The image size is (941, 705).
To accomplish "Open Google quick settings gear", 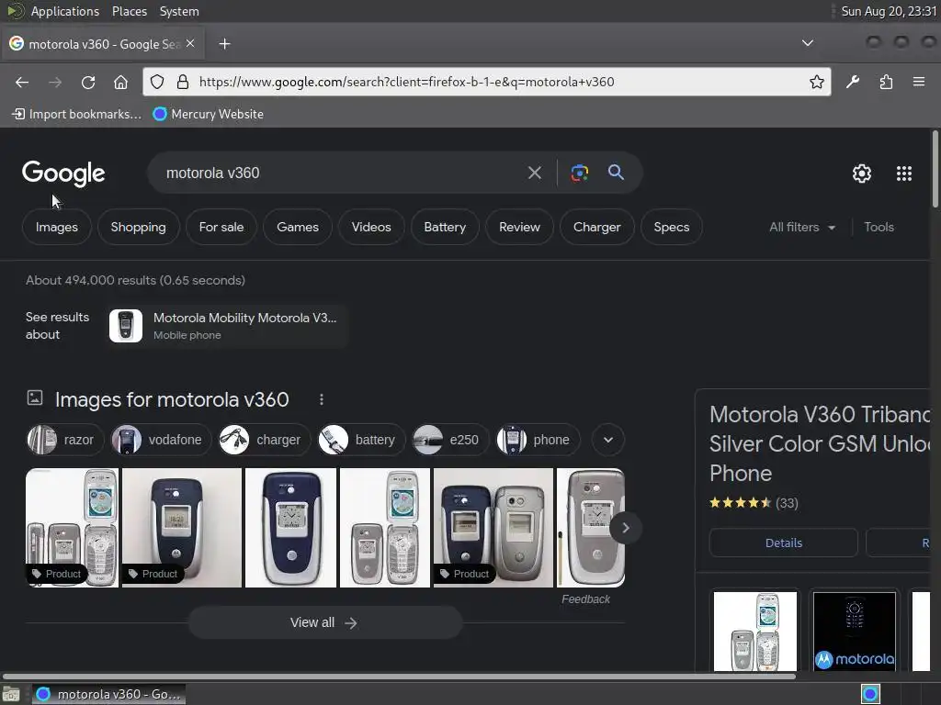I will click(x=862, y=173).
